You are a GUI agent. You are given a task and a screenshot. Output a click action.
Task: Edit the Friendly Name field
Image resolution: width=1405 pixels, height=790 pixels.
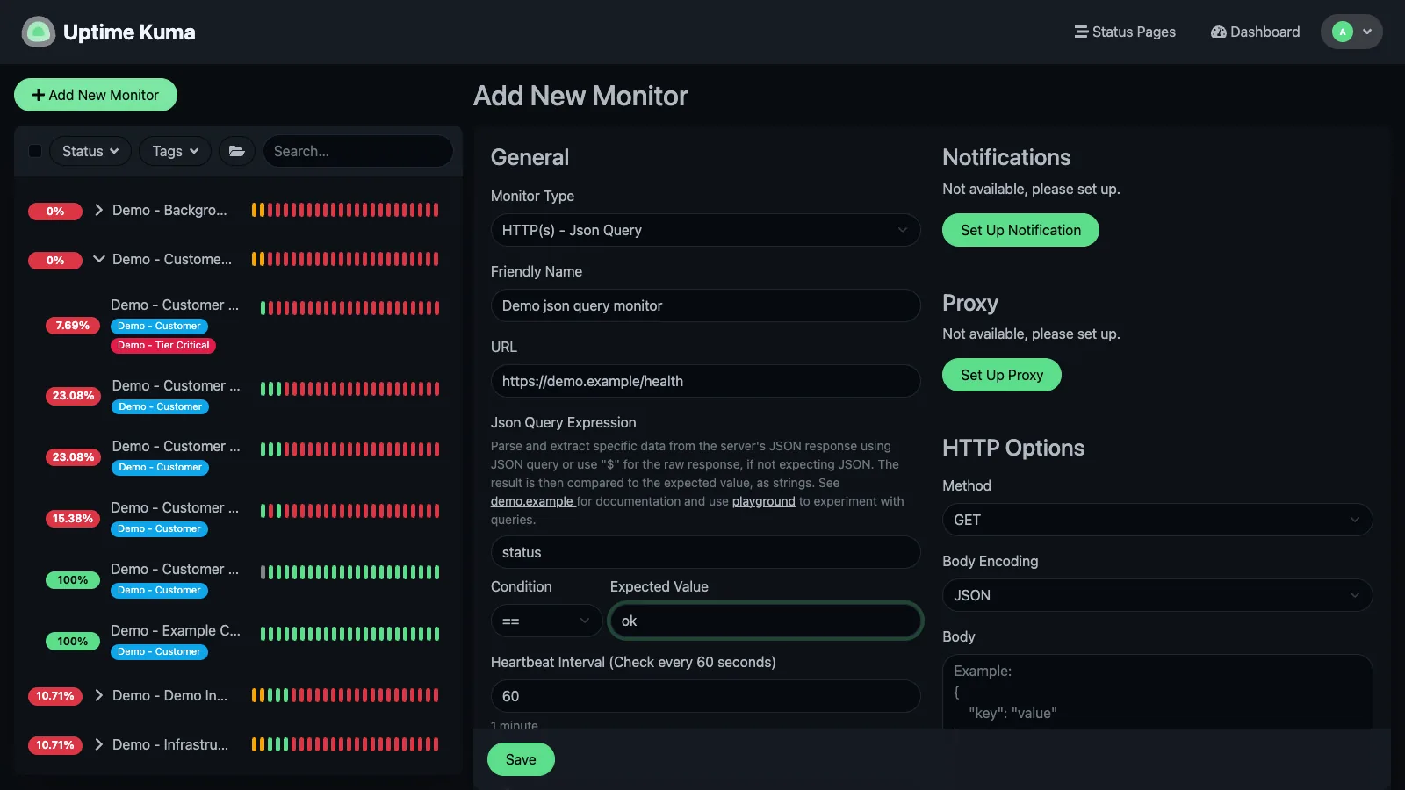coord(705,305)
